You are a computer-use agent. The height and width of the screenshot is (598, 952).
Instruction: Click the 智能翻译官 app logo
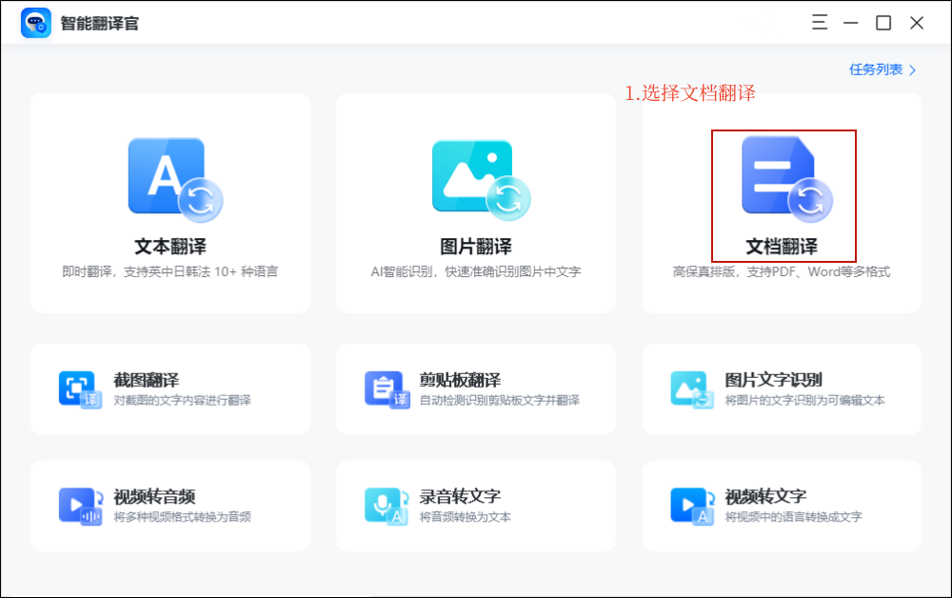[36, 23]
